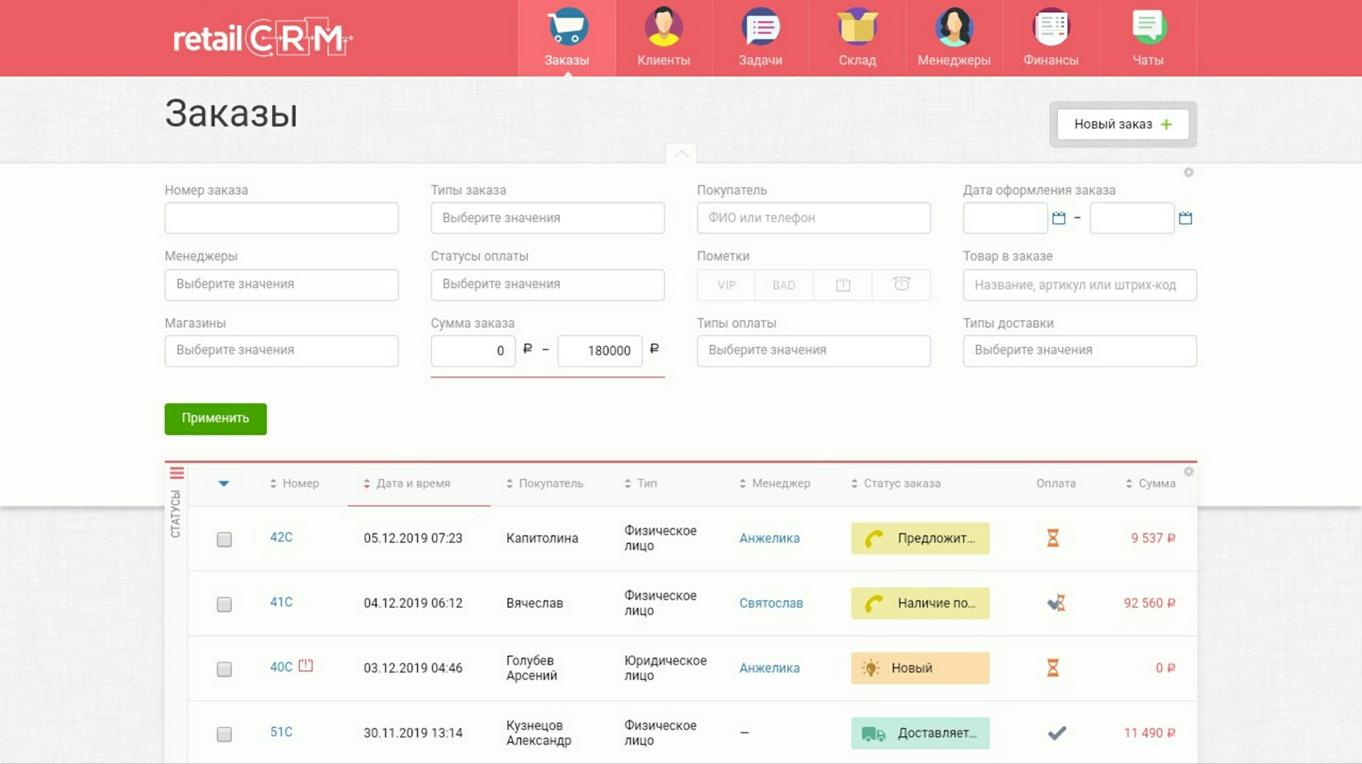
Task: Focus the Номер заказа input field
Action: pos(281,218)
